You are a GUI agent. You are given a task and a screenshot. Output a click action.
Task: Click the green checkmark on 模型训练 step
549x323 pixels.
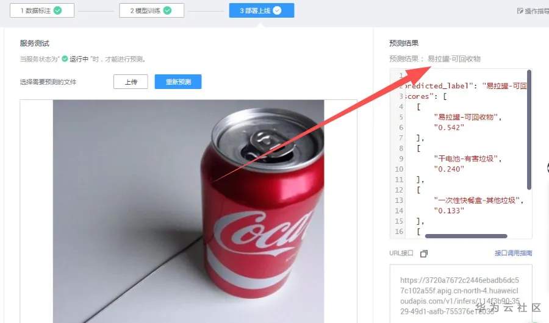167,10
